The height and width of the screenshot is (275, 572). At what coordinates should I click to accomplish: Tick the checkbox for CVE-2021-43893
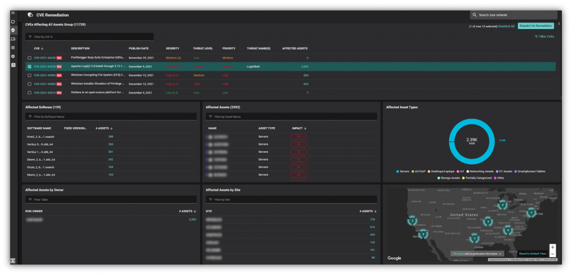click(30, 75)
